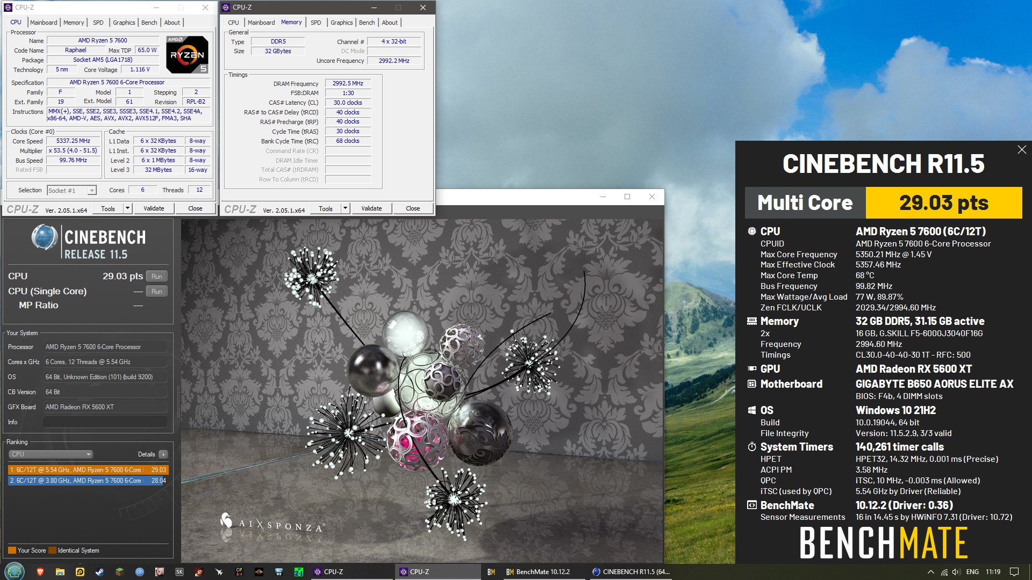Run the CPU benchmark in Cinebench

pos(156,277)
